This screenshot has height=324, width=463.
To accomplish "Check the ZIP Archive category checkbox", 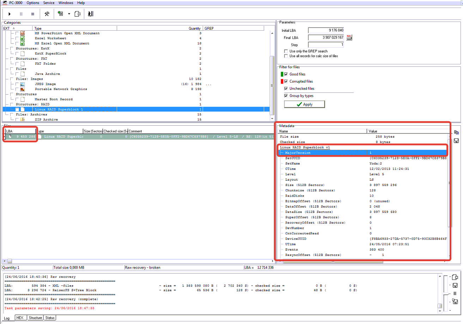I will pos(17,120).
